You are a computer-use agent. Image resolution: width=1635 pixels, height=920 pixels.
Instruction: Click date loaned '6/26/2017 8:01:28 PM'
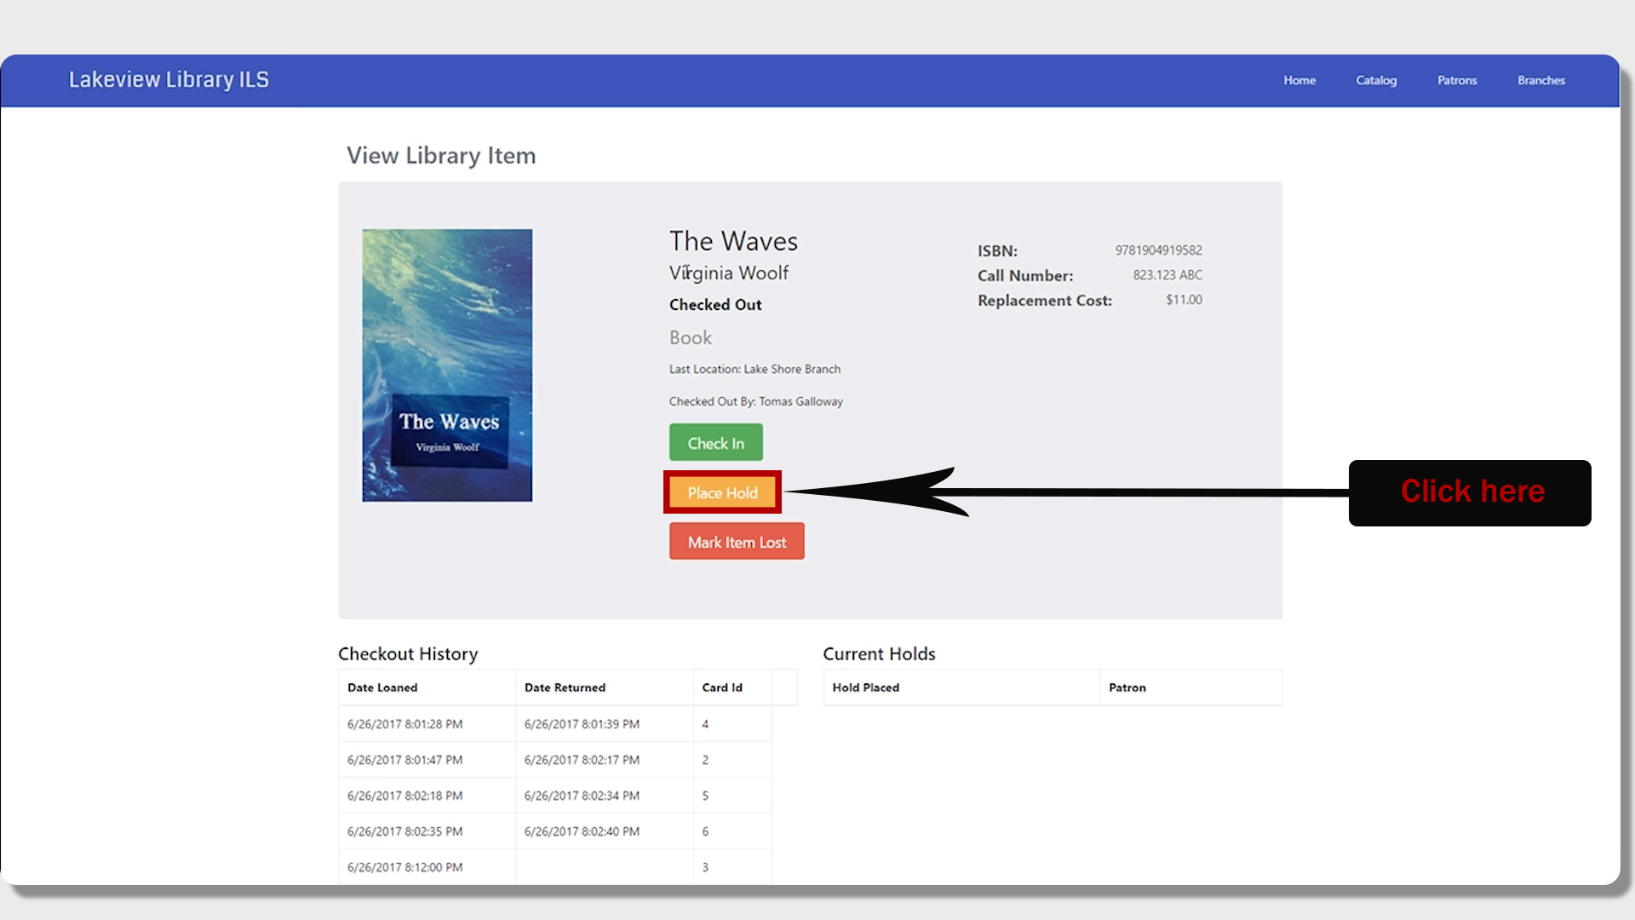pos(404,724)
